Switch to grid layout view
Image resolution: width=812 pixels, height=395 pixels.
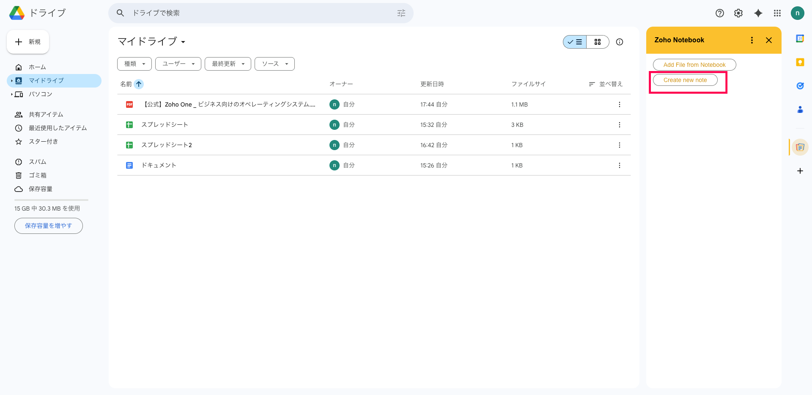pyautogui.click(x=598, y=42)
